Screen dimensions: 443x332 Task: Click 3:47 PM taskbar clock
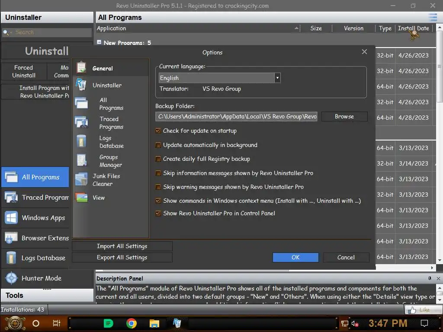(388, 323)
